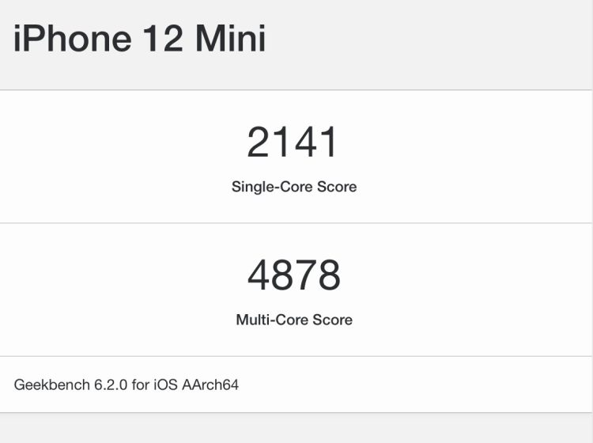This screenshot has height=443, width=593.
Task: Click the word Score in Single-Core Score
Action: (x=337, y=187)
